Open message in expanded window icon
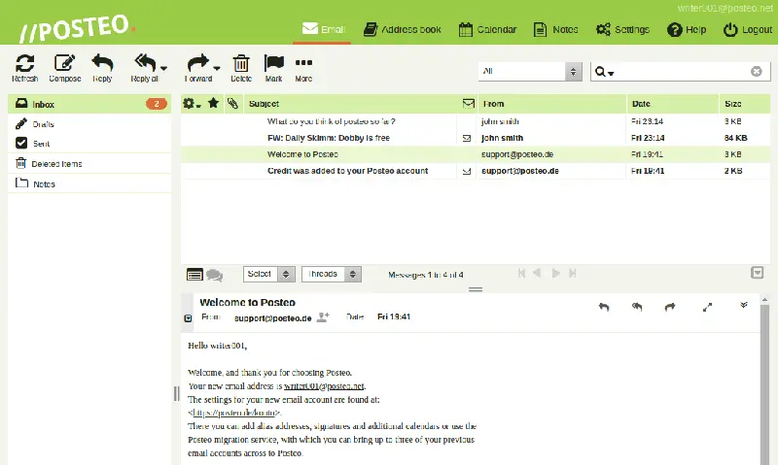The height and width of the screenshot is (465, 778). point(708,308)
